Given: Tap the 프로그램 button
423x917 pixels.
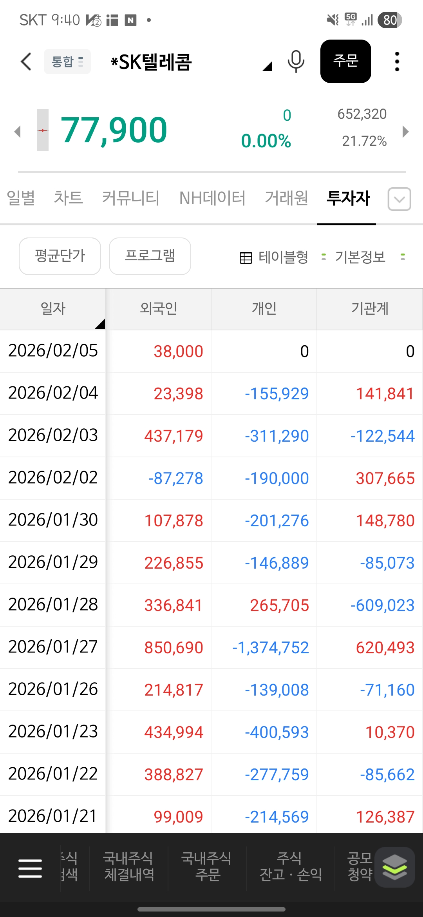Looking at the screenshot, I should 150,256.
